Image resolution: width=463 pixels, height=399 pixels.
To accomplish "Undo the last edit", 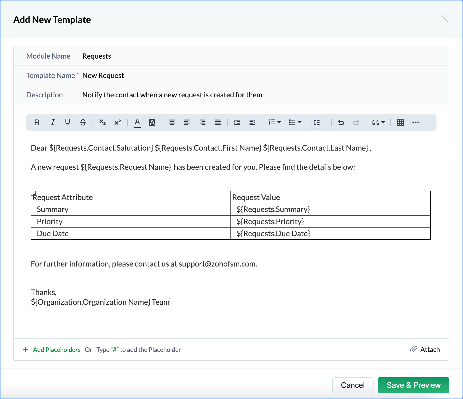I will click(x=341, y=123).
